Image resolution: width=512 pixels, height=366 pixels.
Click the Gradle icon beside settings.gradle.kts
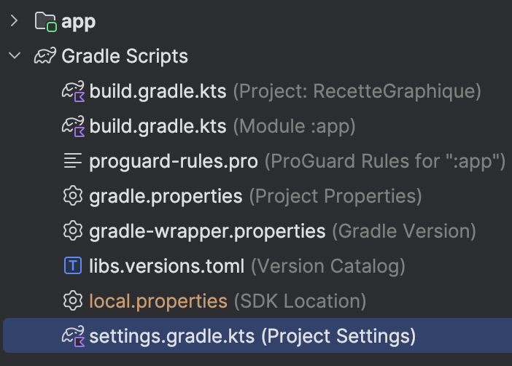73,336
